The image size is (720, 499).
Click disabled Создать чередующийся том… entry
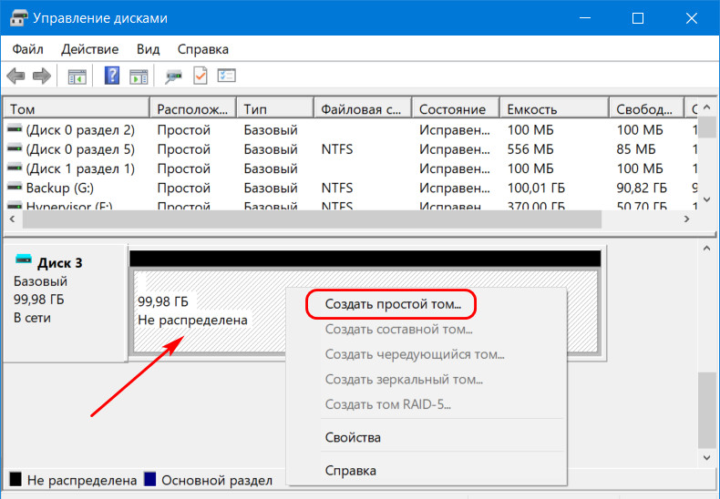415,354
